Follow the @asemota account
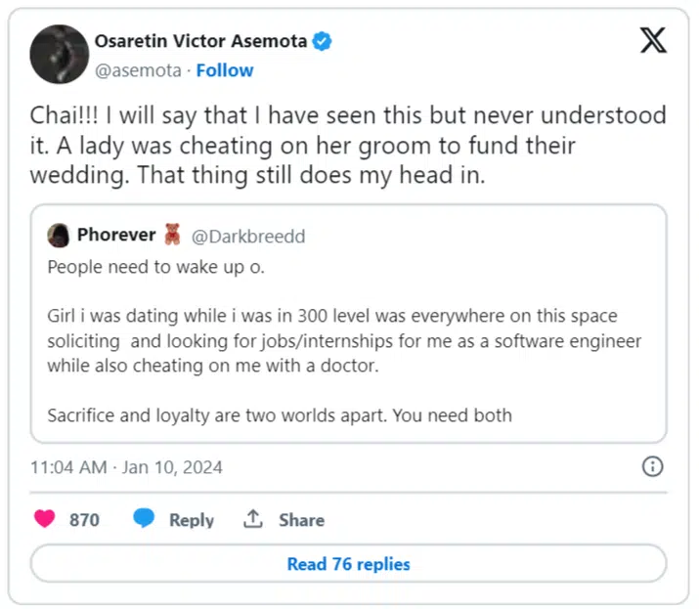This screenshot has width=699, height=609. 225,70
